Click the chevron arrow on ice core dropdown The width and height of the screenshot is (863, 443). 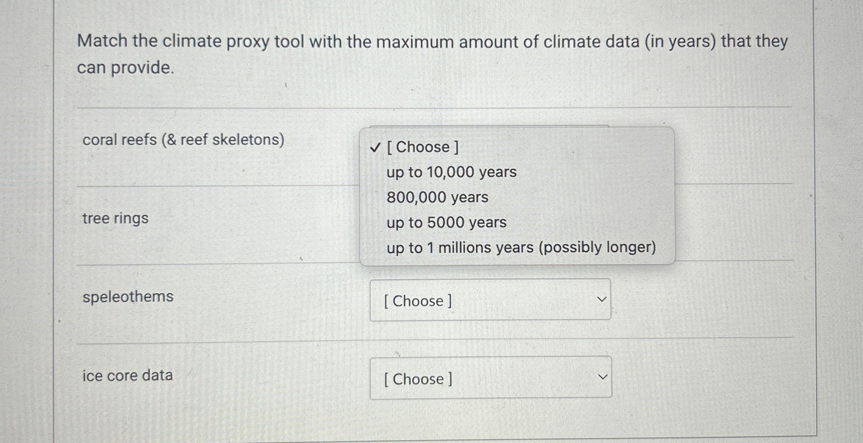tap(602, 377)
